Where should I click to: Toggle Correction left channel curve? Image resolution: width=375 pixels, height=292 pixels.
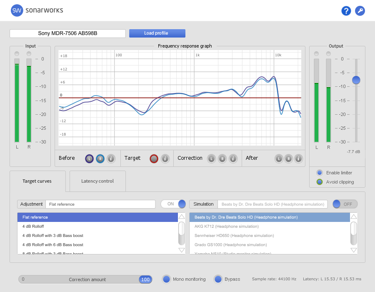(x=211, y=159)
